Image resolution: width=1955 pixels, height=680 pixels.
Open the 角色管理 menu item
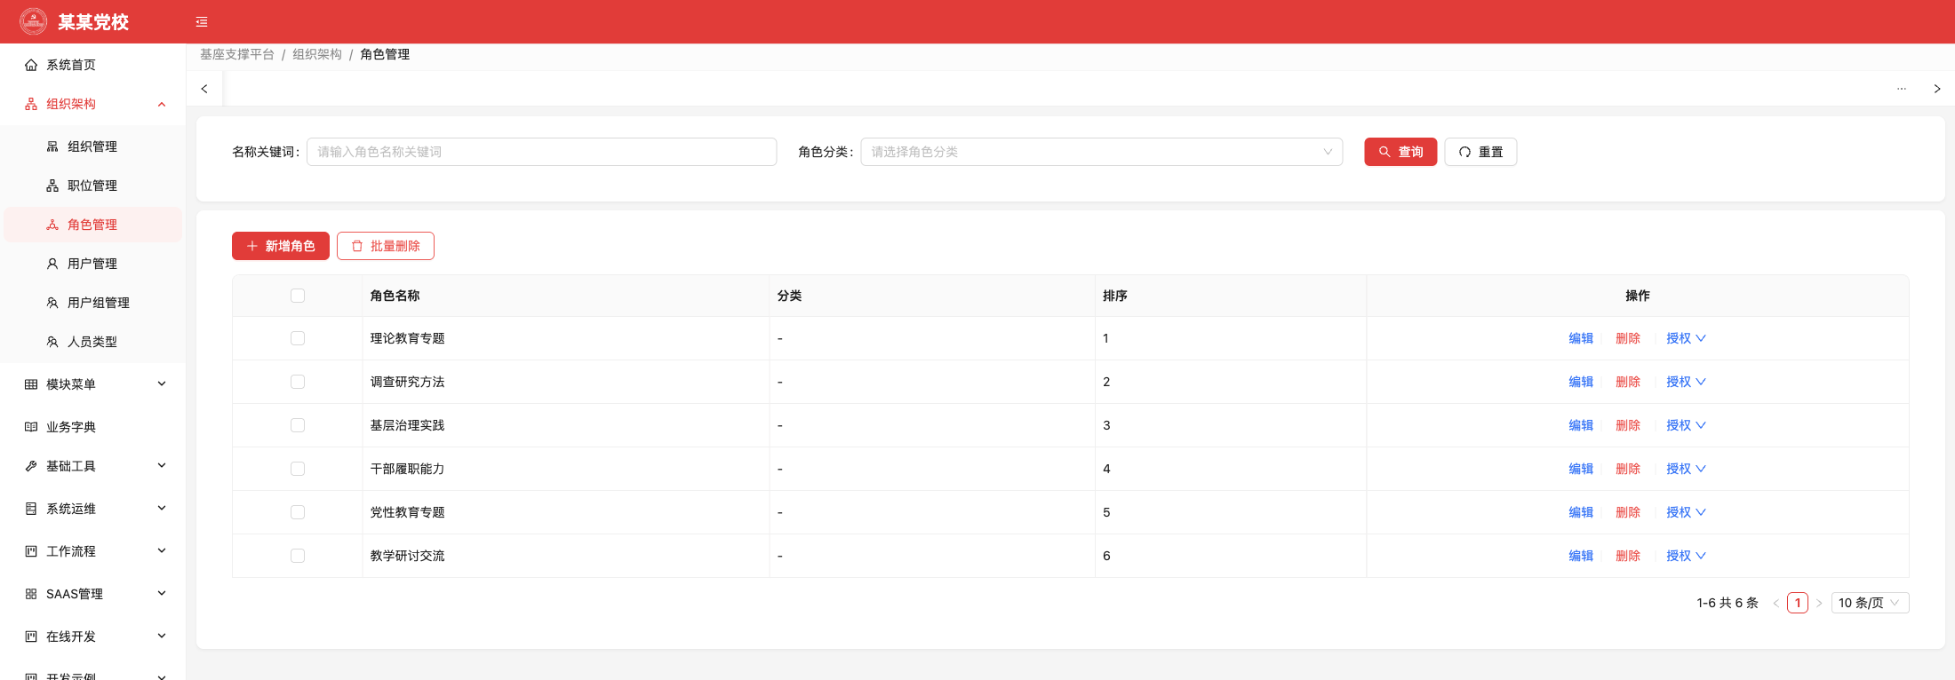92,225
